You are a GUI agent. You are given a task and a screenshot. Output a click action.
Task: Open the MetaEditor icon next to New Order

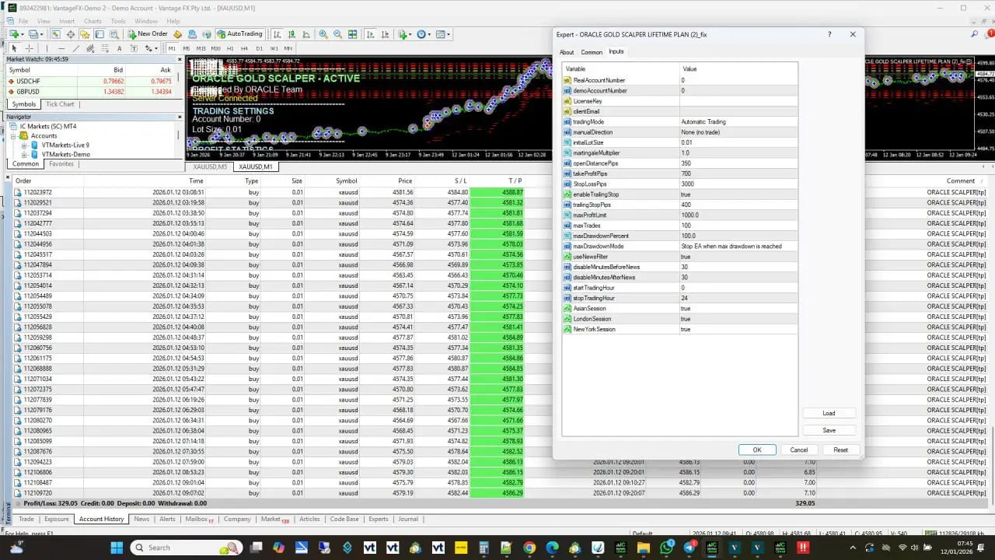click(178, 33)
